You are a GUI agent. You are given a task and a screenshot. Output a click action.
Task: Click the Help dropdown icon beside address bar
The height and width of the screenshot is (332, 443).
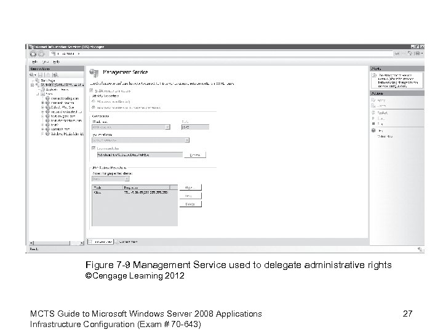[418, 53]
